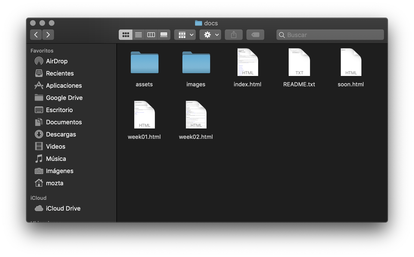The width and height of the screenshot is (414, 257).
Task: Click the Buscar search field
Action: pyautogui.click(x=330, y=35)
